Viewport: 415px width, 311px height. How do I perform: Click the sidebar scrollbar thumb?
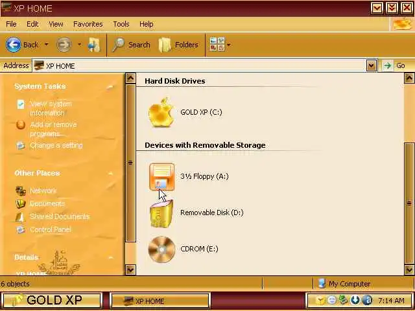(130, 163)
